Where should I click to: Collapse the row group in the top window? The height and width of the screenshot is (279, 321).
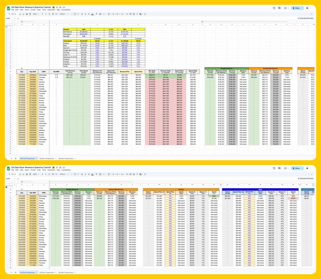(x=7, y=27)
